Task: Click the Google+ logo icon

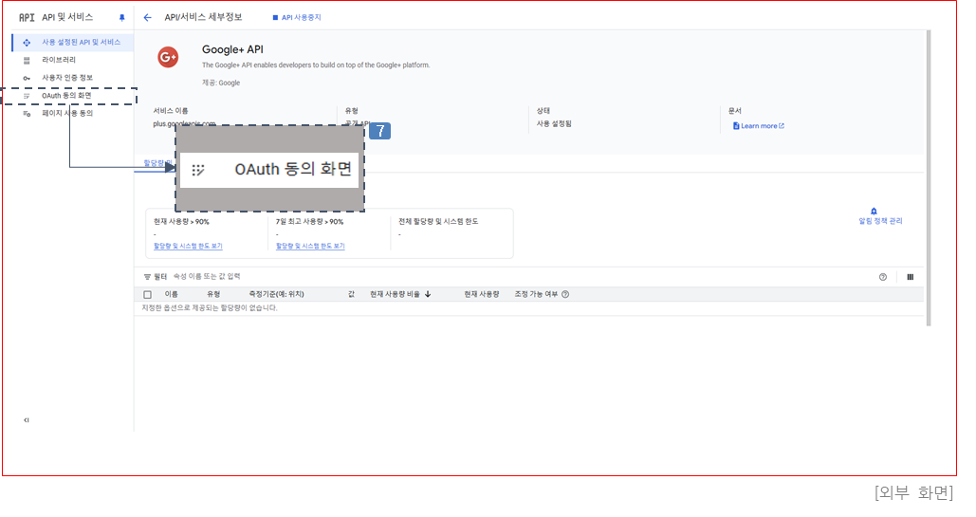Action: click(x=168, y=57)
